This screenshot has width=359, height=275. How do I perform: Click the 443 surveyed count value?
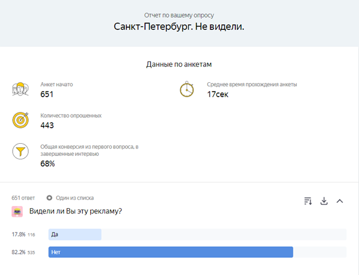pyautogui.click(x=47, y=125)
